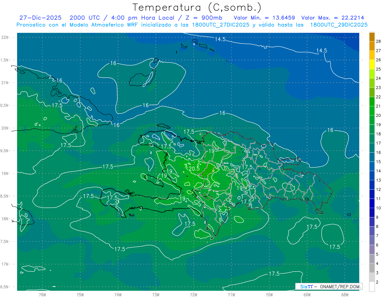
Task: Pick the yellow swatch in the color legend
Action: 372,64
